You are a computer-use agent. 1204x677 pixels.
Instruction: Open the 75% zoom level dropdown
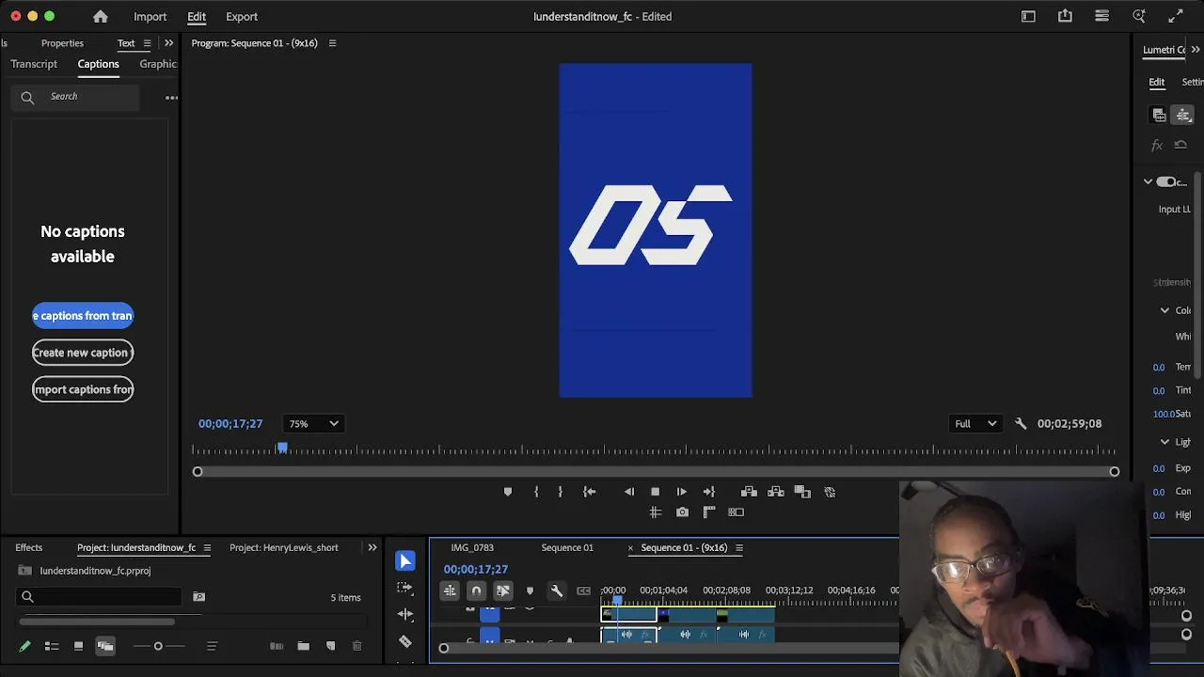click(x=313, y=424)
